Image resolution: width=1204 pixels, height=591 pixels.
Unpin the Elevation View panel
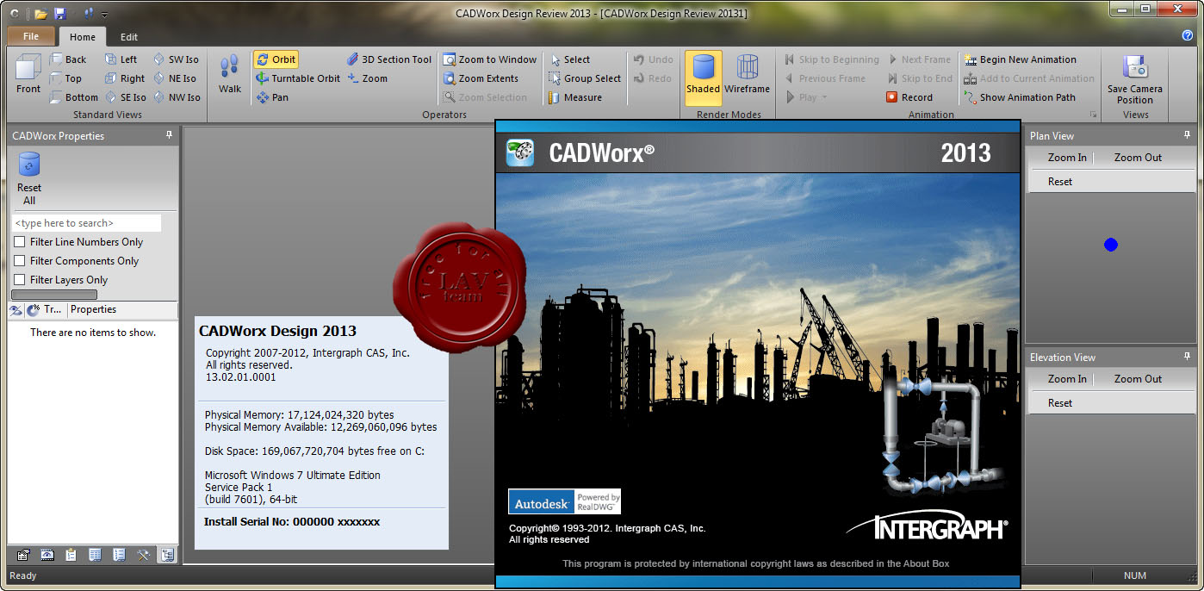(x=1187, y=357)
